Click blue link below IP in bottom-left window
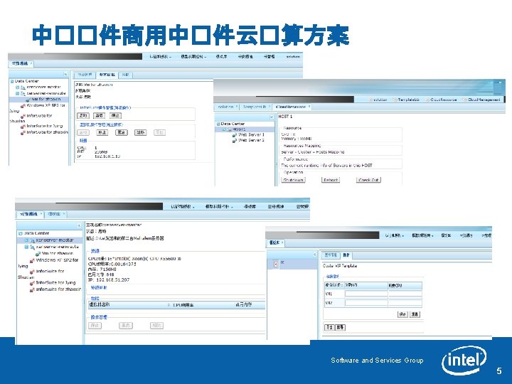 [x=99, y=288]
